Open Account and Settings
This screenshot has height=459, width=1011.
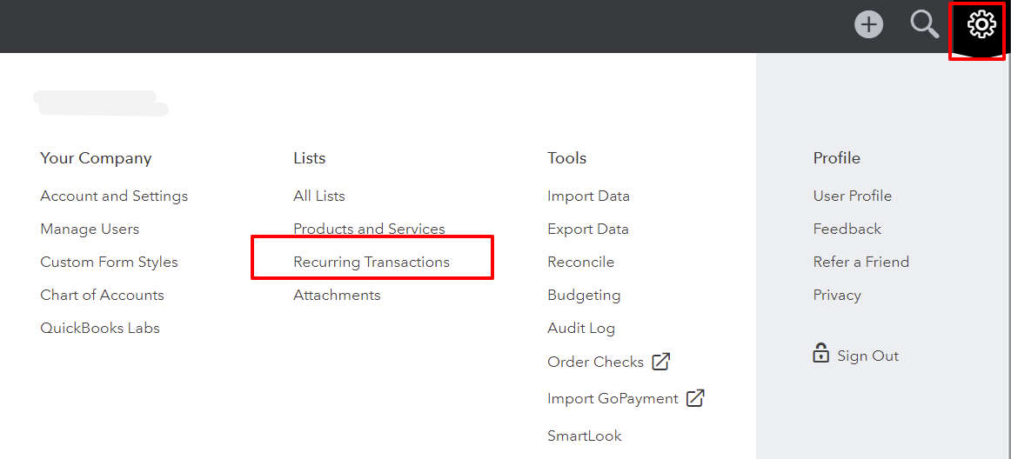[114, 196]
